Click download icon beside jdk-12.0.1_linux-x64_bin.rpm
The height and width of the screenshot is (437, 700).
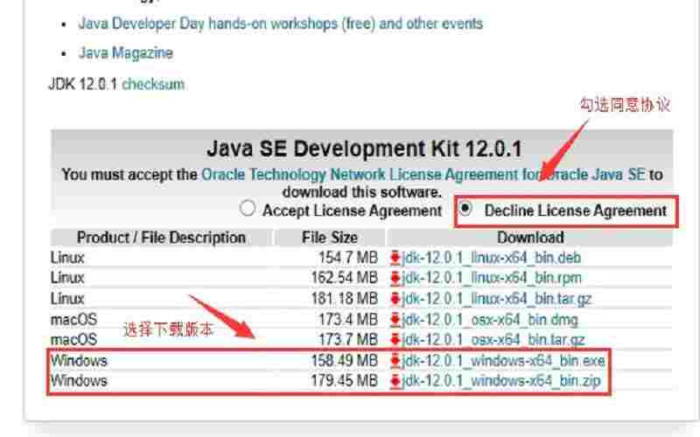(x=395, y=278)
